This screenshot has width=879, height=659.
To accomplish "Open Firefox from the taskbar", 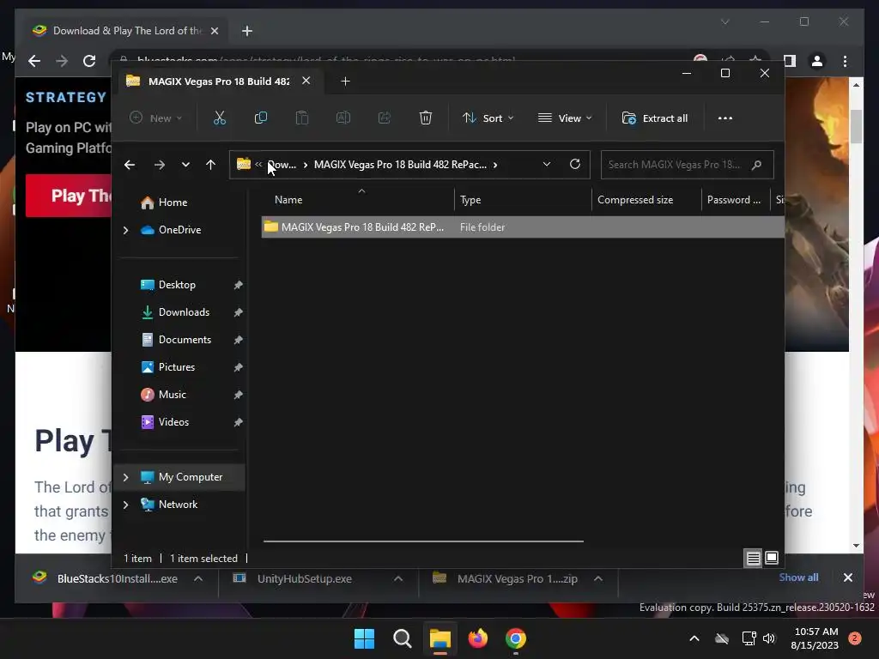I will click(477, 638).
